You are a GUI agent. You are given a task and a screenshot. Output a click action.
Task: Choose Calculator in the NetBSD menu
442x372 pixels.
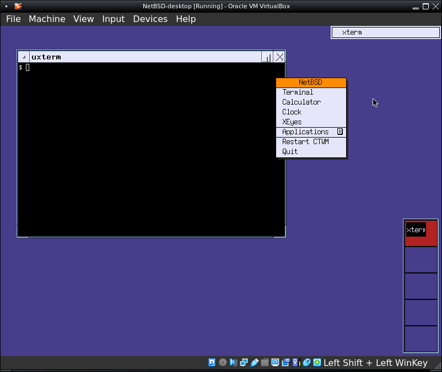tap(301, 102)
